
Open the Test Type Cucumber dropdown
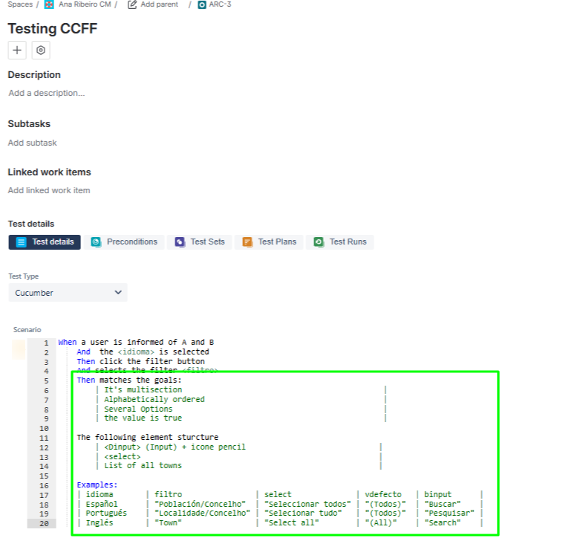(x=68, y=293)
